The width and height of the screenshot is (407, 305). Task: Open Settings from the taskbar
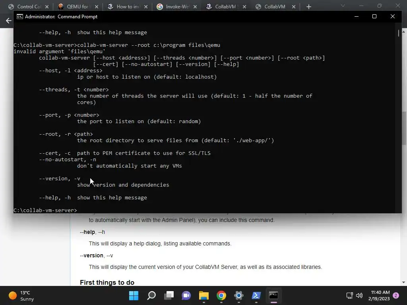(x=238, y=295)
